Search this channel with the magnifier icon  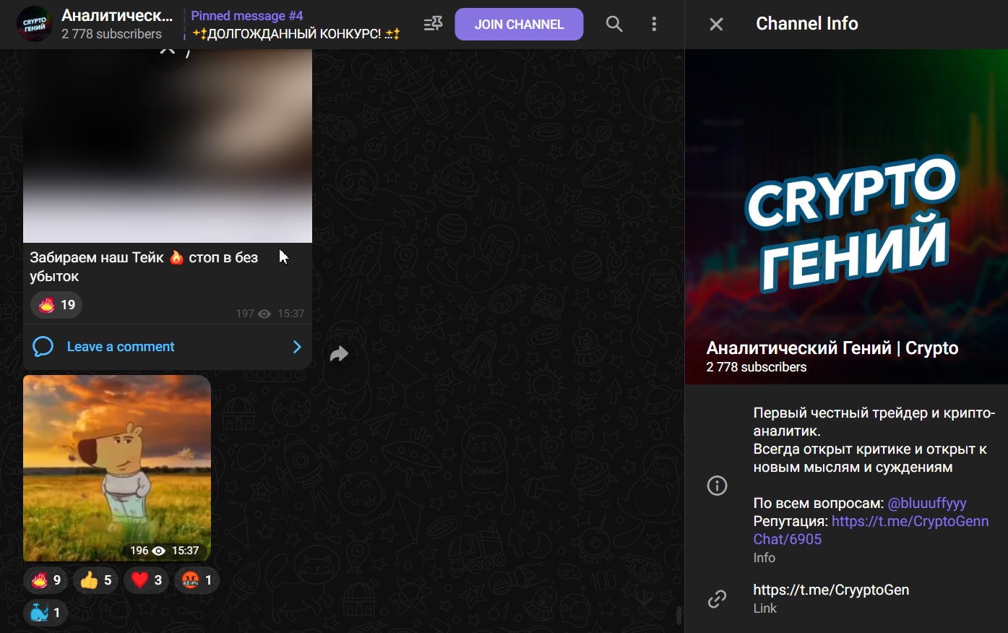614,24
